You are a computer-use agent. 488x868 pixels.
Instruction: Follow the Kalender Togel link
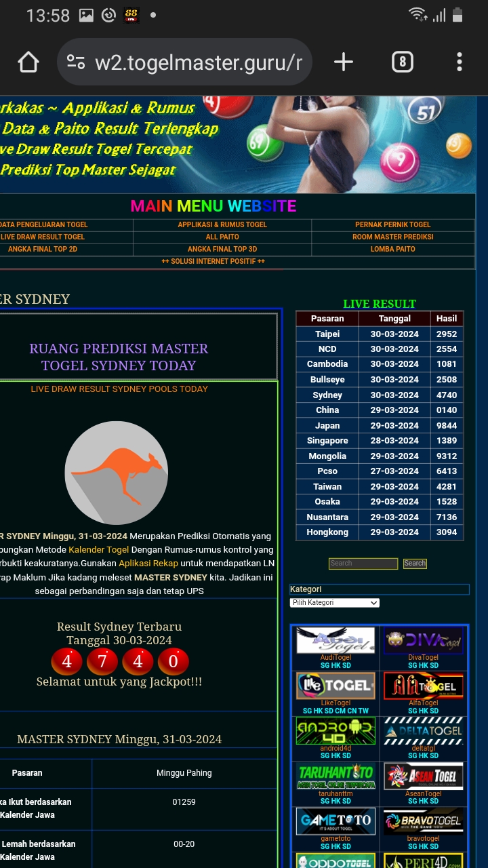[98, 549]
